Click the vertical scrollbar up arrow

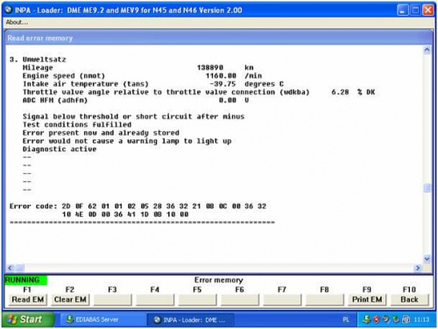click(x=427, y=50)
